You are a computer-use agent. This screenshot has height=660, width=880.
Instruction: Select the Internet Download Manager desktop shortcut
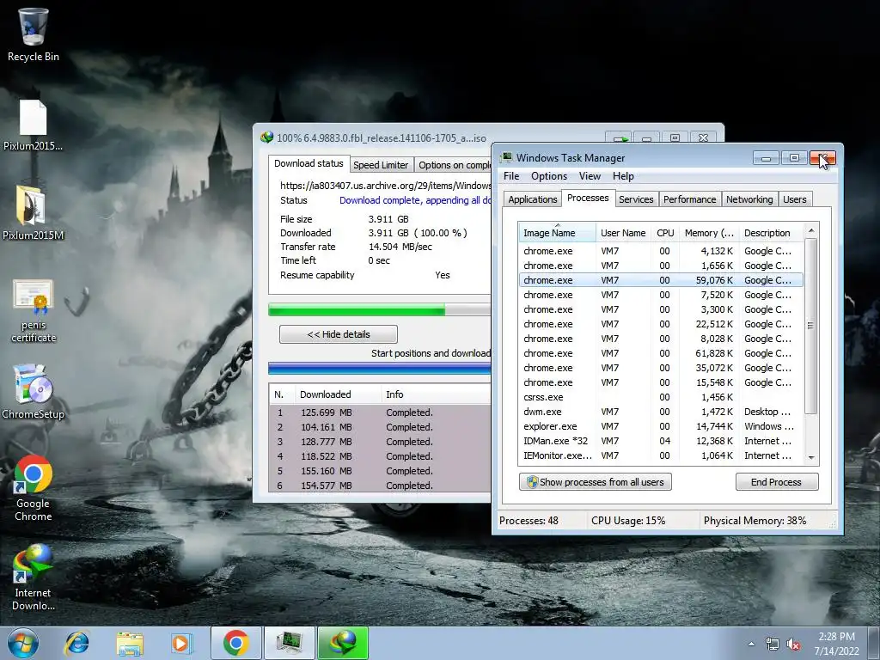point(34,577)
